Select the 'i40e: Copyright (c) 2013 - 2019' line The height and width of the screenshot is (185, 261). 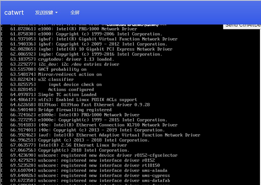point(83,130)
